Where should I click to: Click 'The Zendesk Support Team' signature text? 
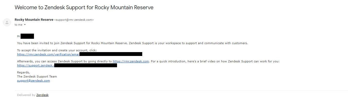tap(37, 76)
